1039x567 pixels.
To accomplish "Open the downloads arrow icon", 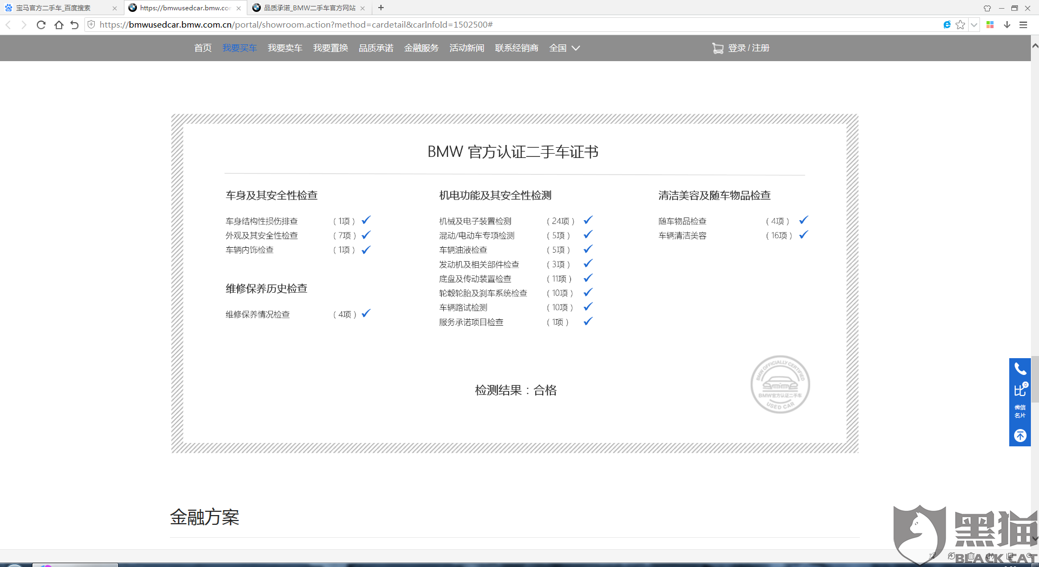I will (1007, 24).
